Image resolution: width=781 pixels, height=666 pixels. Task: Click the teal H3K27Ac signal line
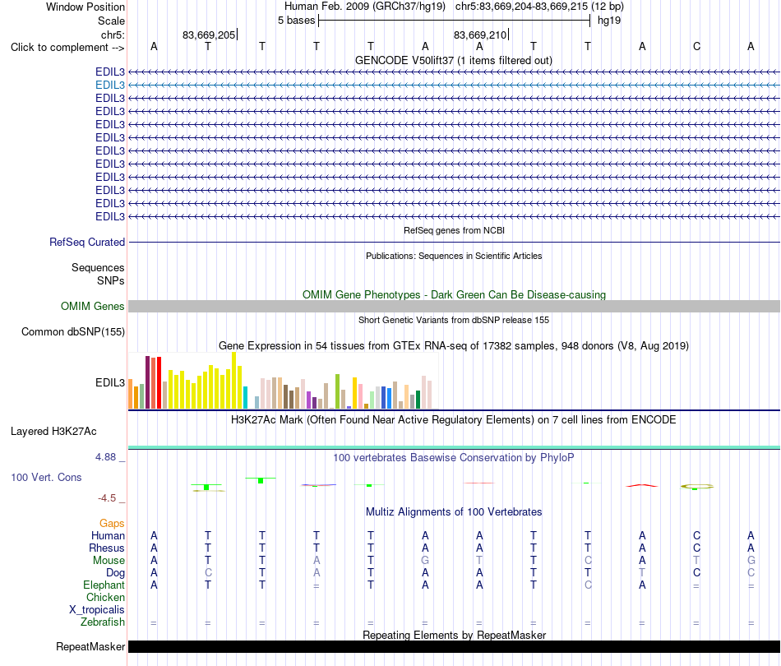click(x=454, y=447)
